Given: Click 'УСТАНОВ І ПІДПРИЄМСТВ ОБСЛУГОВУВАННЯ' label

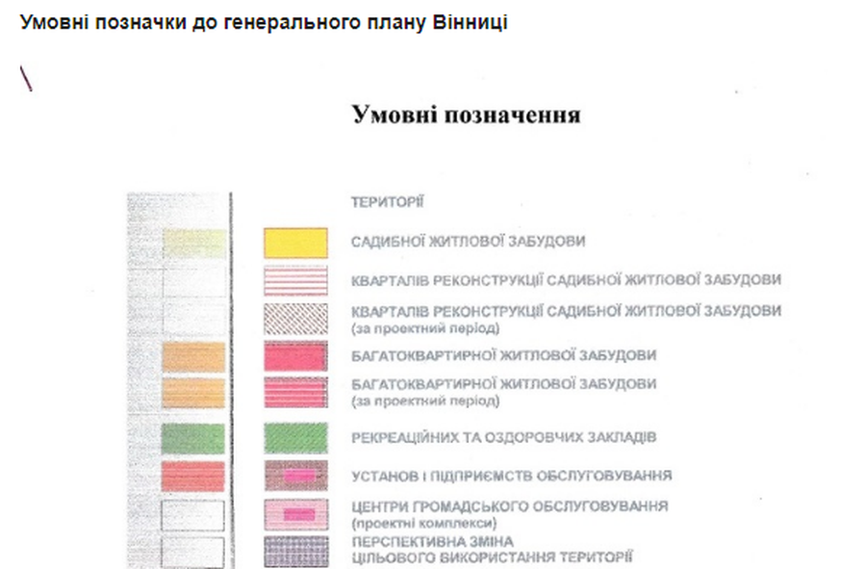Looking at the screenshot, I should pyautogui.click(x=512, y=476).
